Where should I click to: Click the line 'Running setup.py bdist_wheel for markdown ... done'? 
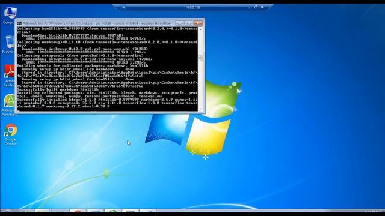(x=78, y=70)
